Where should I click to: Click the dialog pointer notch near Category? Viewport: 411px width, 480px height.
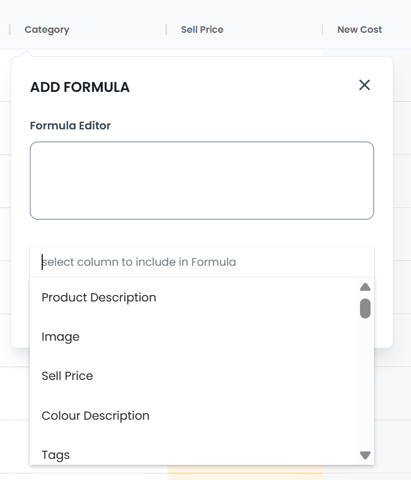tap(25, 53)
